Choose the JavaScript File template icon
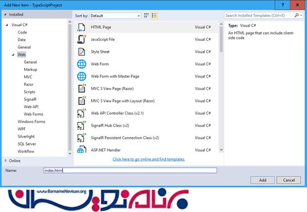307x212 pixels. [x=82, y=39]
